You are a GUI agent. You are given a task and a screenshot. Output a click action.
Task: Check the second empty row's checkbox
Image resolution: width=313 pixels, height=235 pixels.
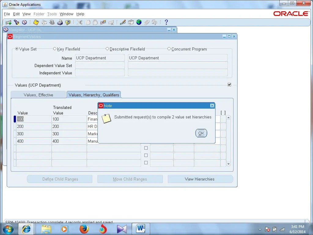(146, 155)
